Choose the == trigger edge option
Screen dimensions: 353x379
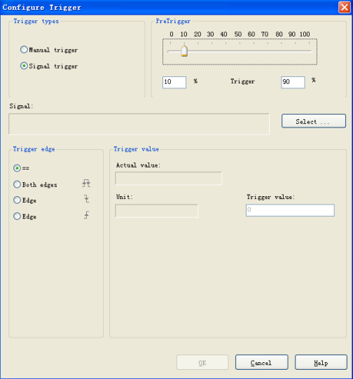point(17,167)
